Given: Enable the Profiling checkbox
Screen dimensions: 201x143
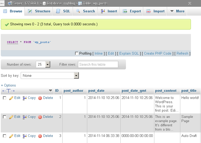Looking at the screenshot, I should click(x=77, y=54).
